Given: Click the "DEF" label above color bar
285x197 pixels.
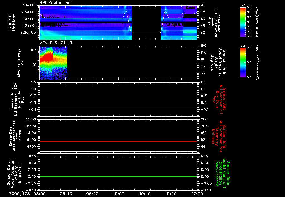Looking at the screenshot, I should [243, 46].
